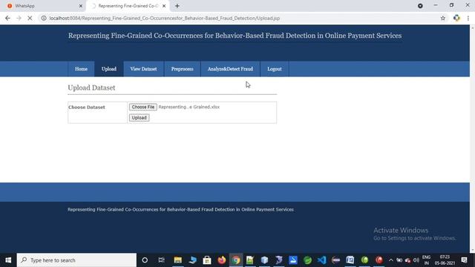Viewport: 475px width, 267px height.
Task: Show hidden system tray icons
Action: [391, 260]
